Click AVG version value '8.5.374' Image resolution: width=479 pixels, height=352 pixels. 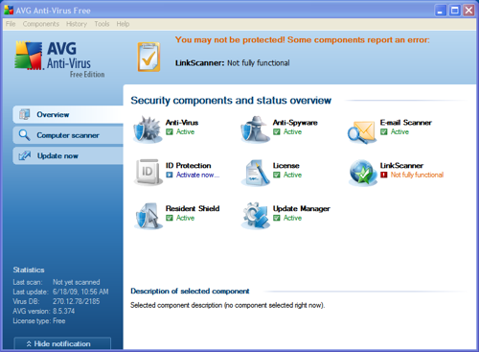(x=64, y=311)
